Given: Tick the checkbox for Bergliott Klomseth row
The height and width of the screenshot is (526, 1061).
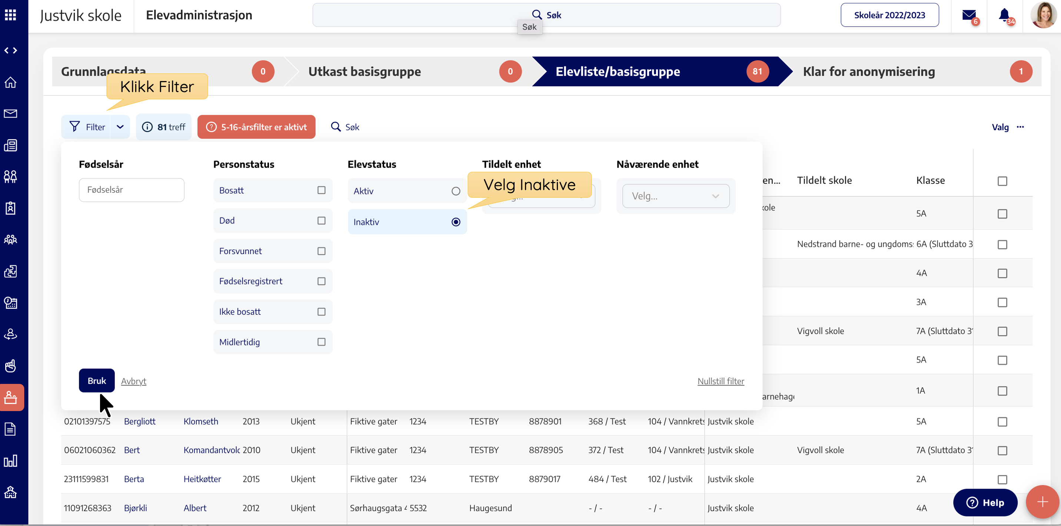Looking at the screenshot, I should 1002,422.
